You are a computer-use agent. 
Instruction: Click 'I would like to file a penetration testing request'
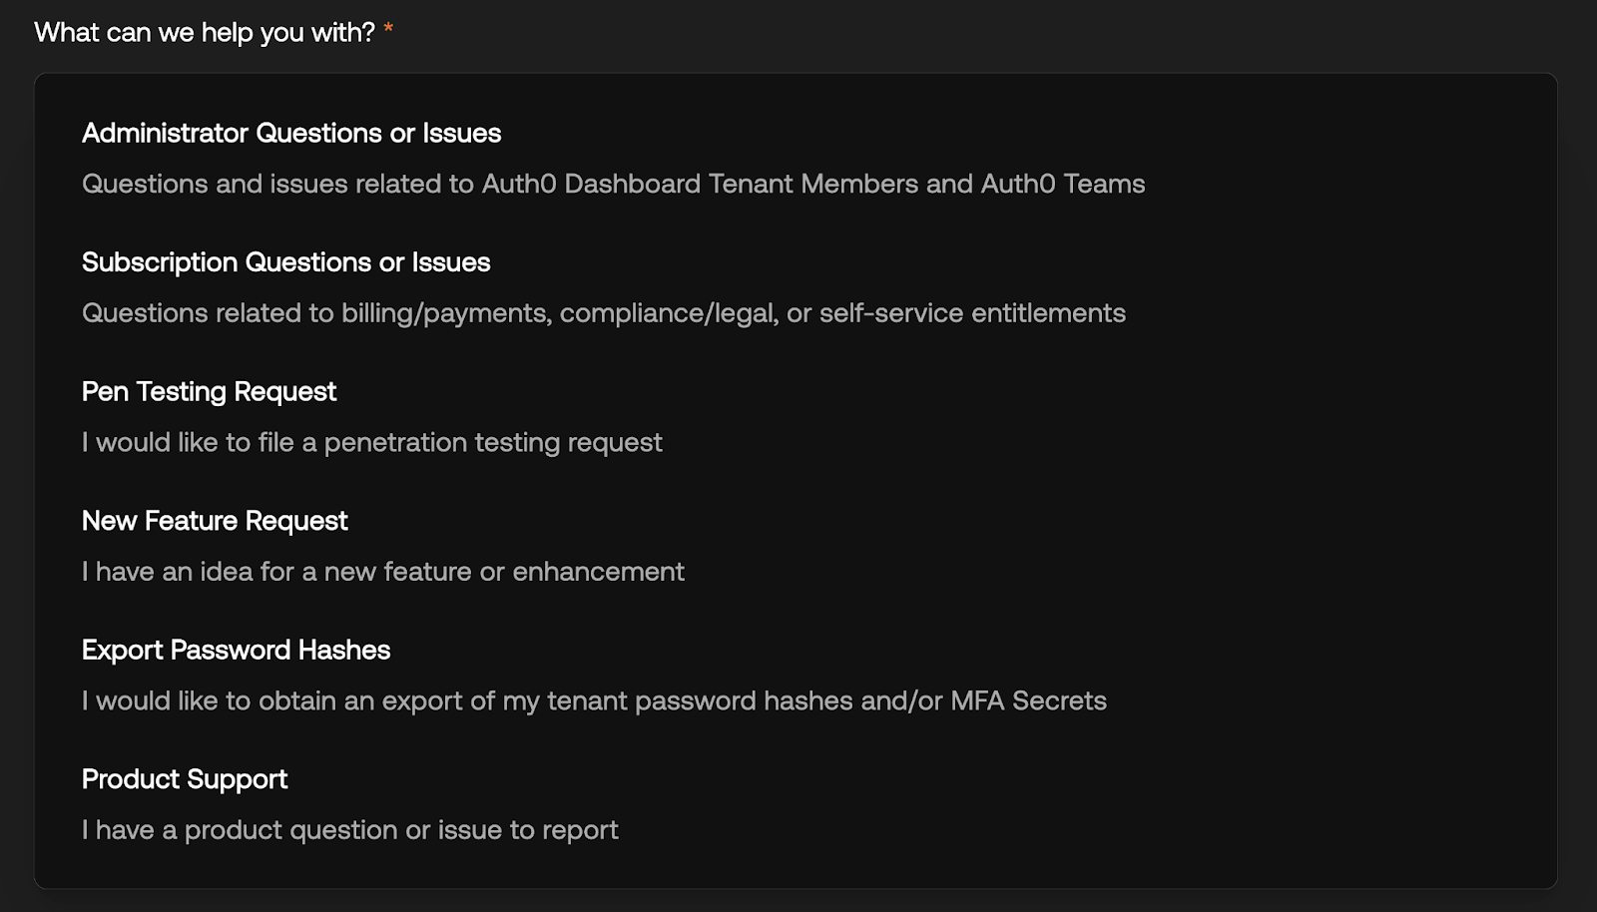tap(372, 442)
